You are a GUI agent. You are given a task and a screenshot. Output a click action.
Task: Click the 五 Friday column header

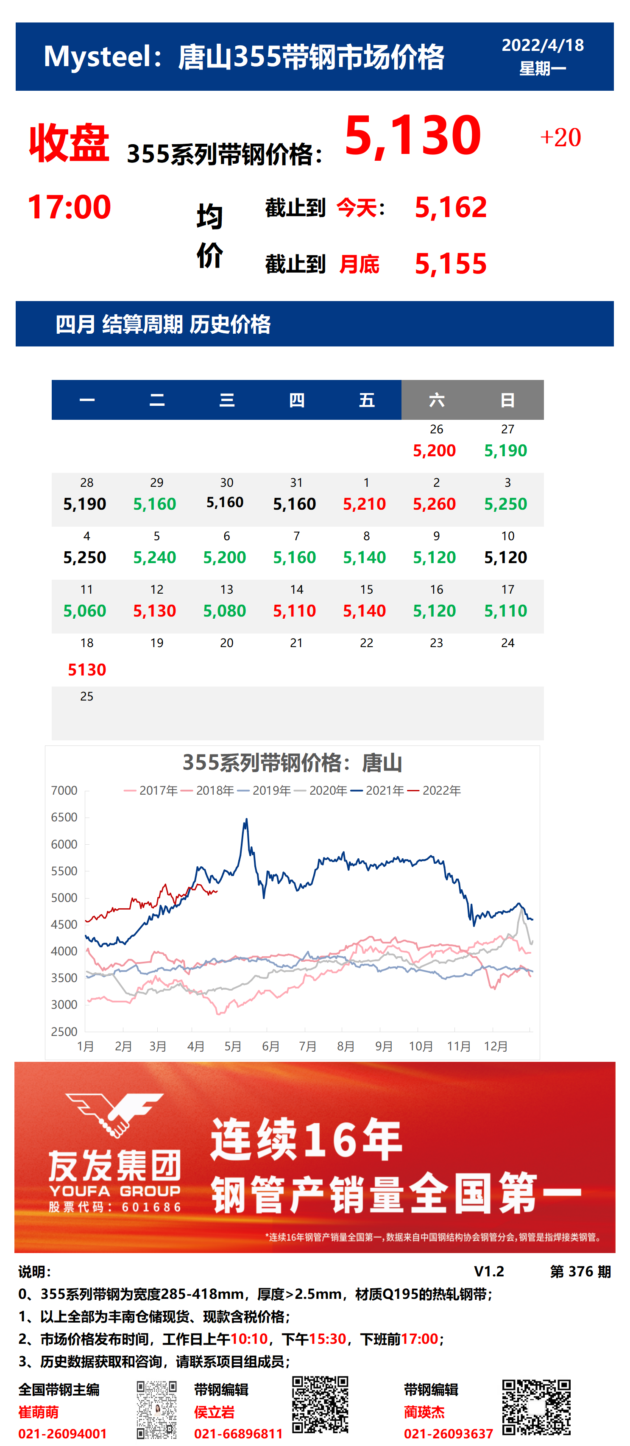pos(366,400)
